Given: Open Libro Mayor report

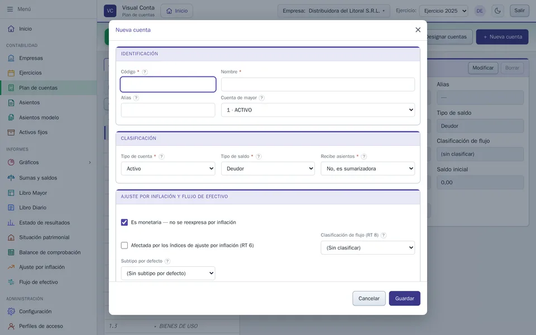Looking at the screenshot, I should (x=49, y=193).
